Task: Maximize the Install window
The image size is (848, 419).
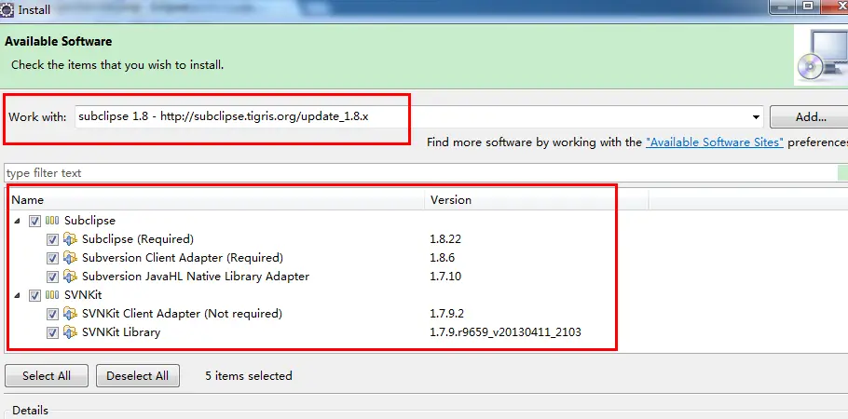Action: (808, 6)
